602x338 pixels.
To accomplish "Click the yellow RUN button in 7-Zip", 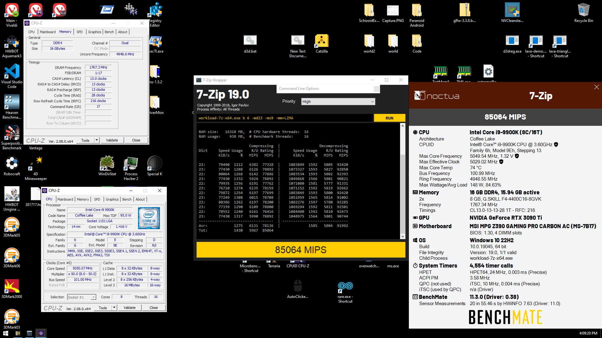I will [389, 118].
